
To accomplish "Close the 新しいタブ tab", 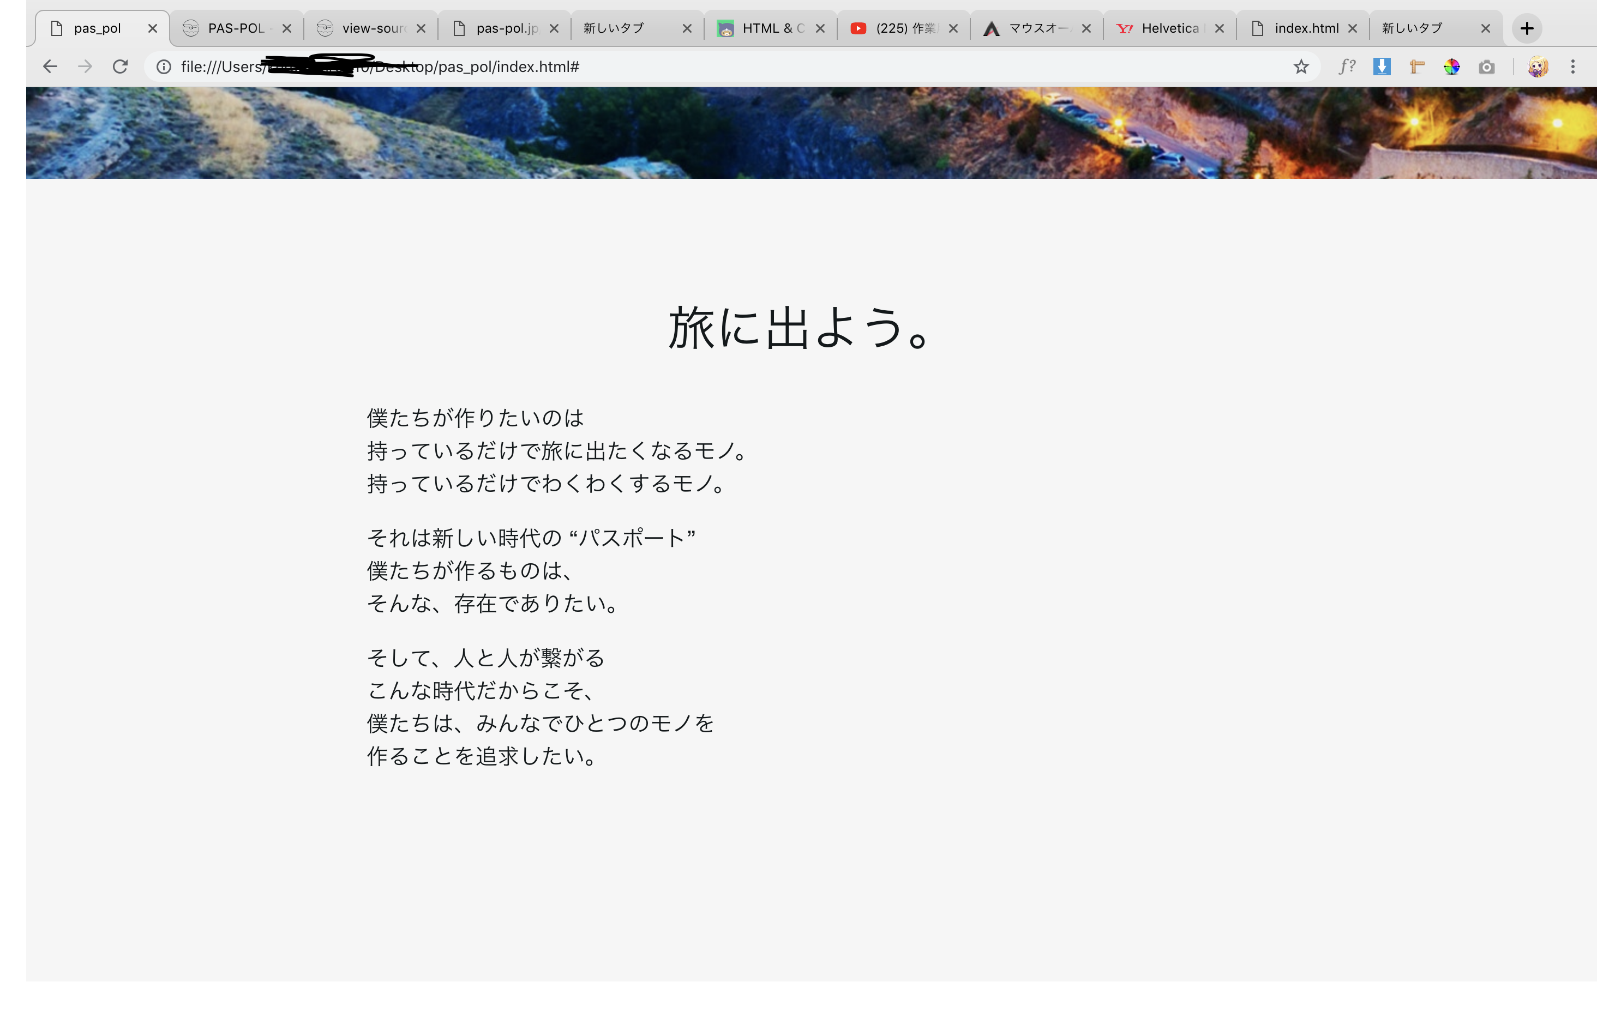I will tap(687, 28).
